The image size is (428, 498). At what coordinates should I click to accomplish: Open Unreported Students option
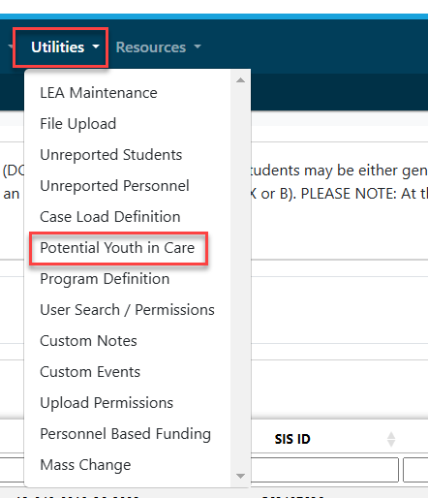tap(110, 155)
